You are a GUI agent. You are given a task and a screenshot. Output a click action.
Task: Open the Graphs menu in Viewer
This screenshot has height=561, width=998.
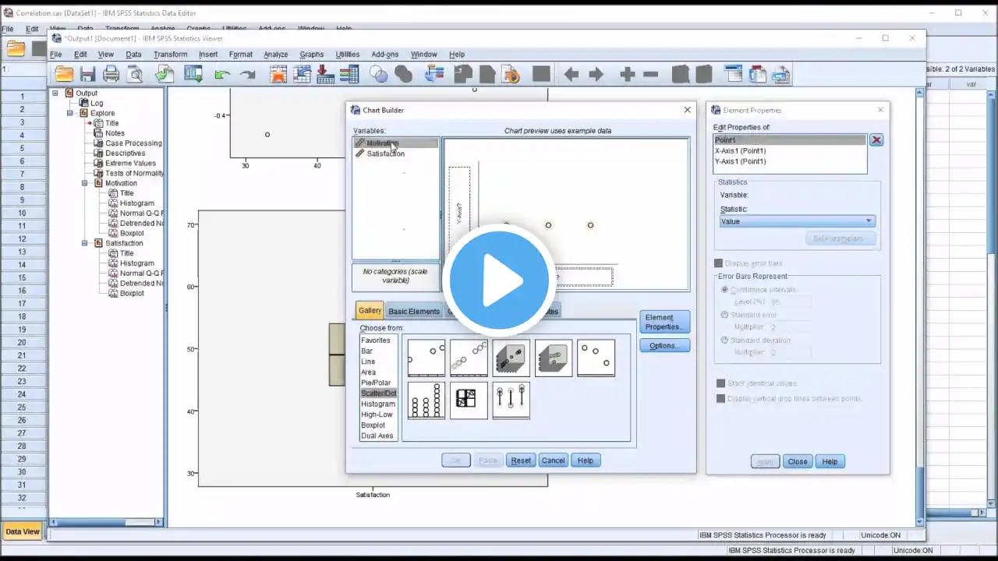[x=312, y=55]
